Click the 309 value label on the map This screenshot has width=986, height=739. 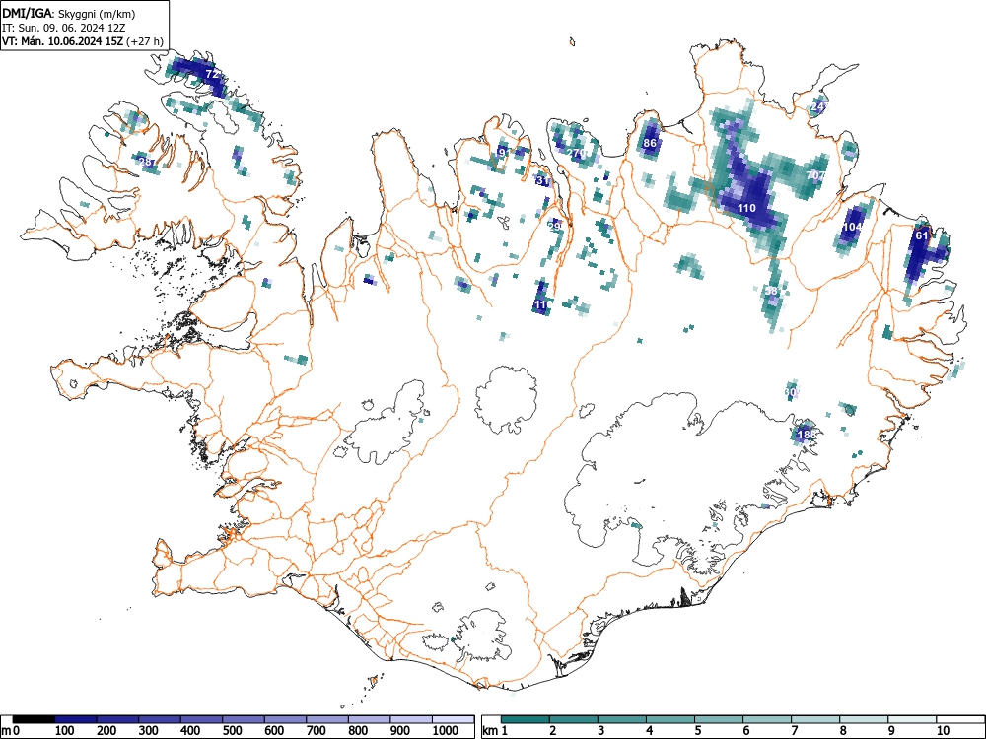click(793, 392)
